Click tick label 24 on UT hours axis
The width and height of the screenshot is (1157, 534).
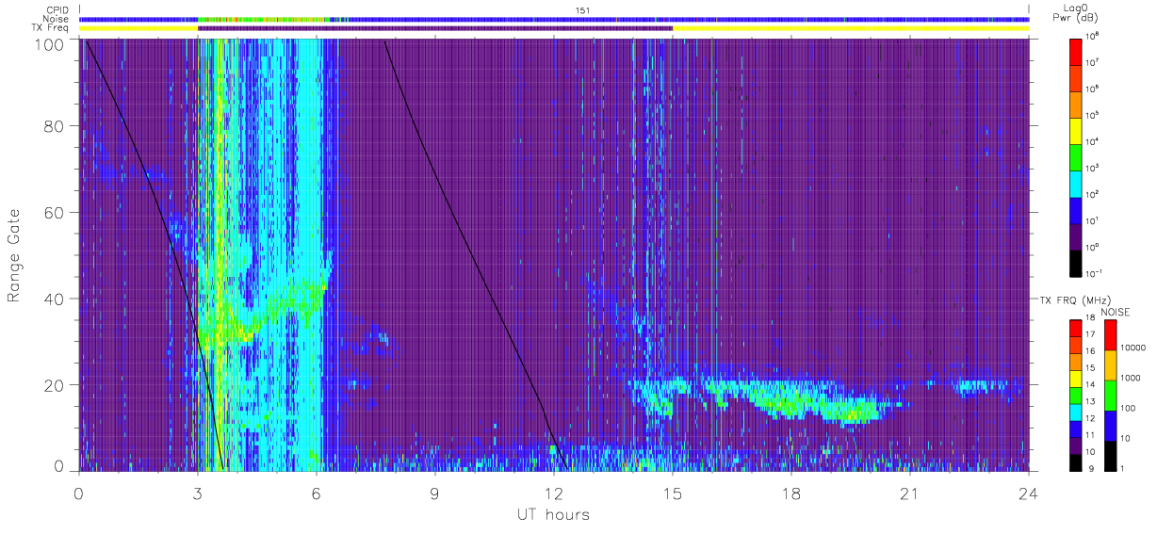coord(1028,493)
